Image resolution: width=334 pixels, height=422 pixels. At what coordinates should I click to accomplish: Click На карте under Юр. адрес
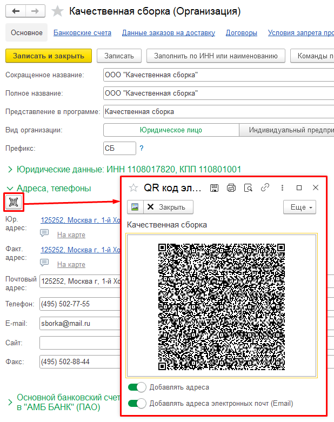tap(71, 235)
